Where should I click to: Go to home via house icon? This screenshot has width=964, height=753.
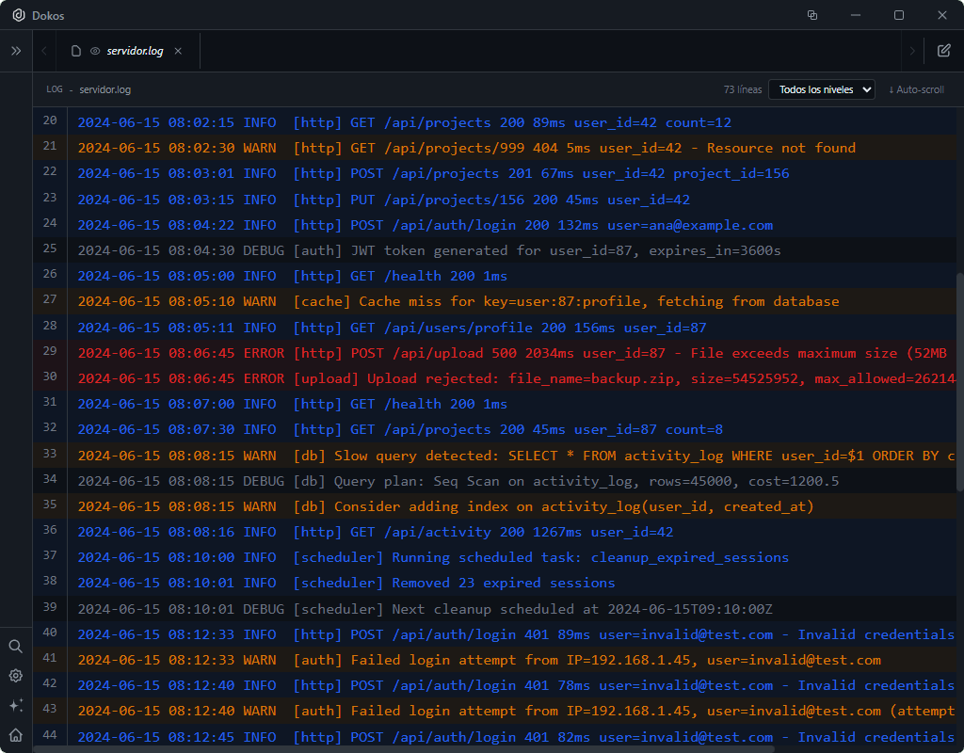click(16, 734)
